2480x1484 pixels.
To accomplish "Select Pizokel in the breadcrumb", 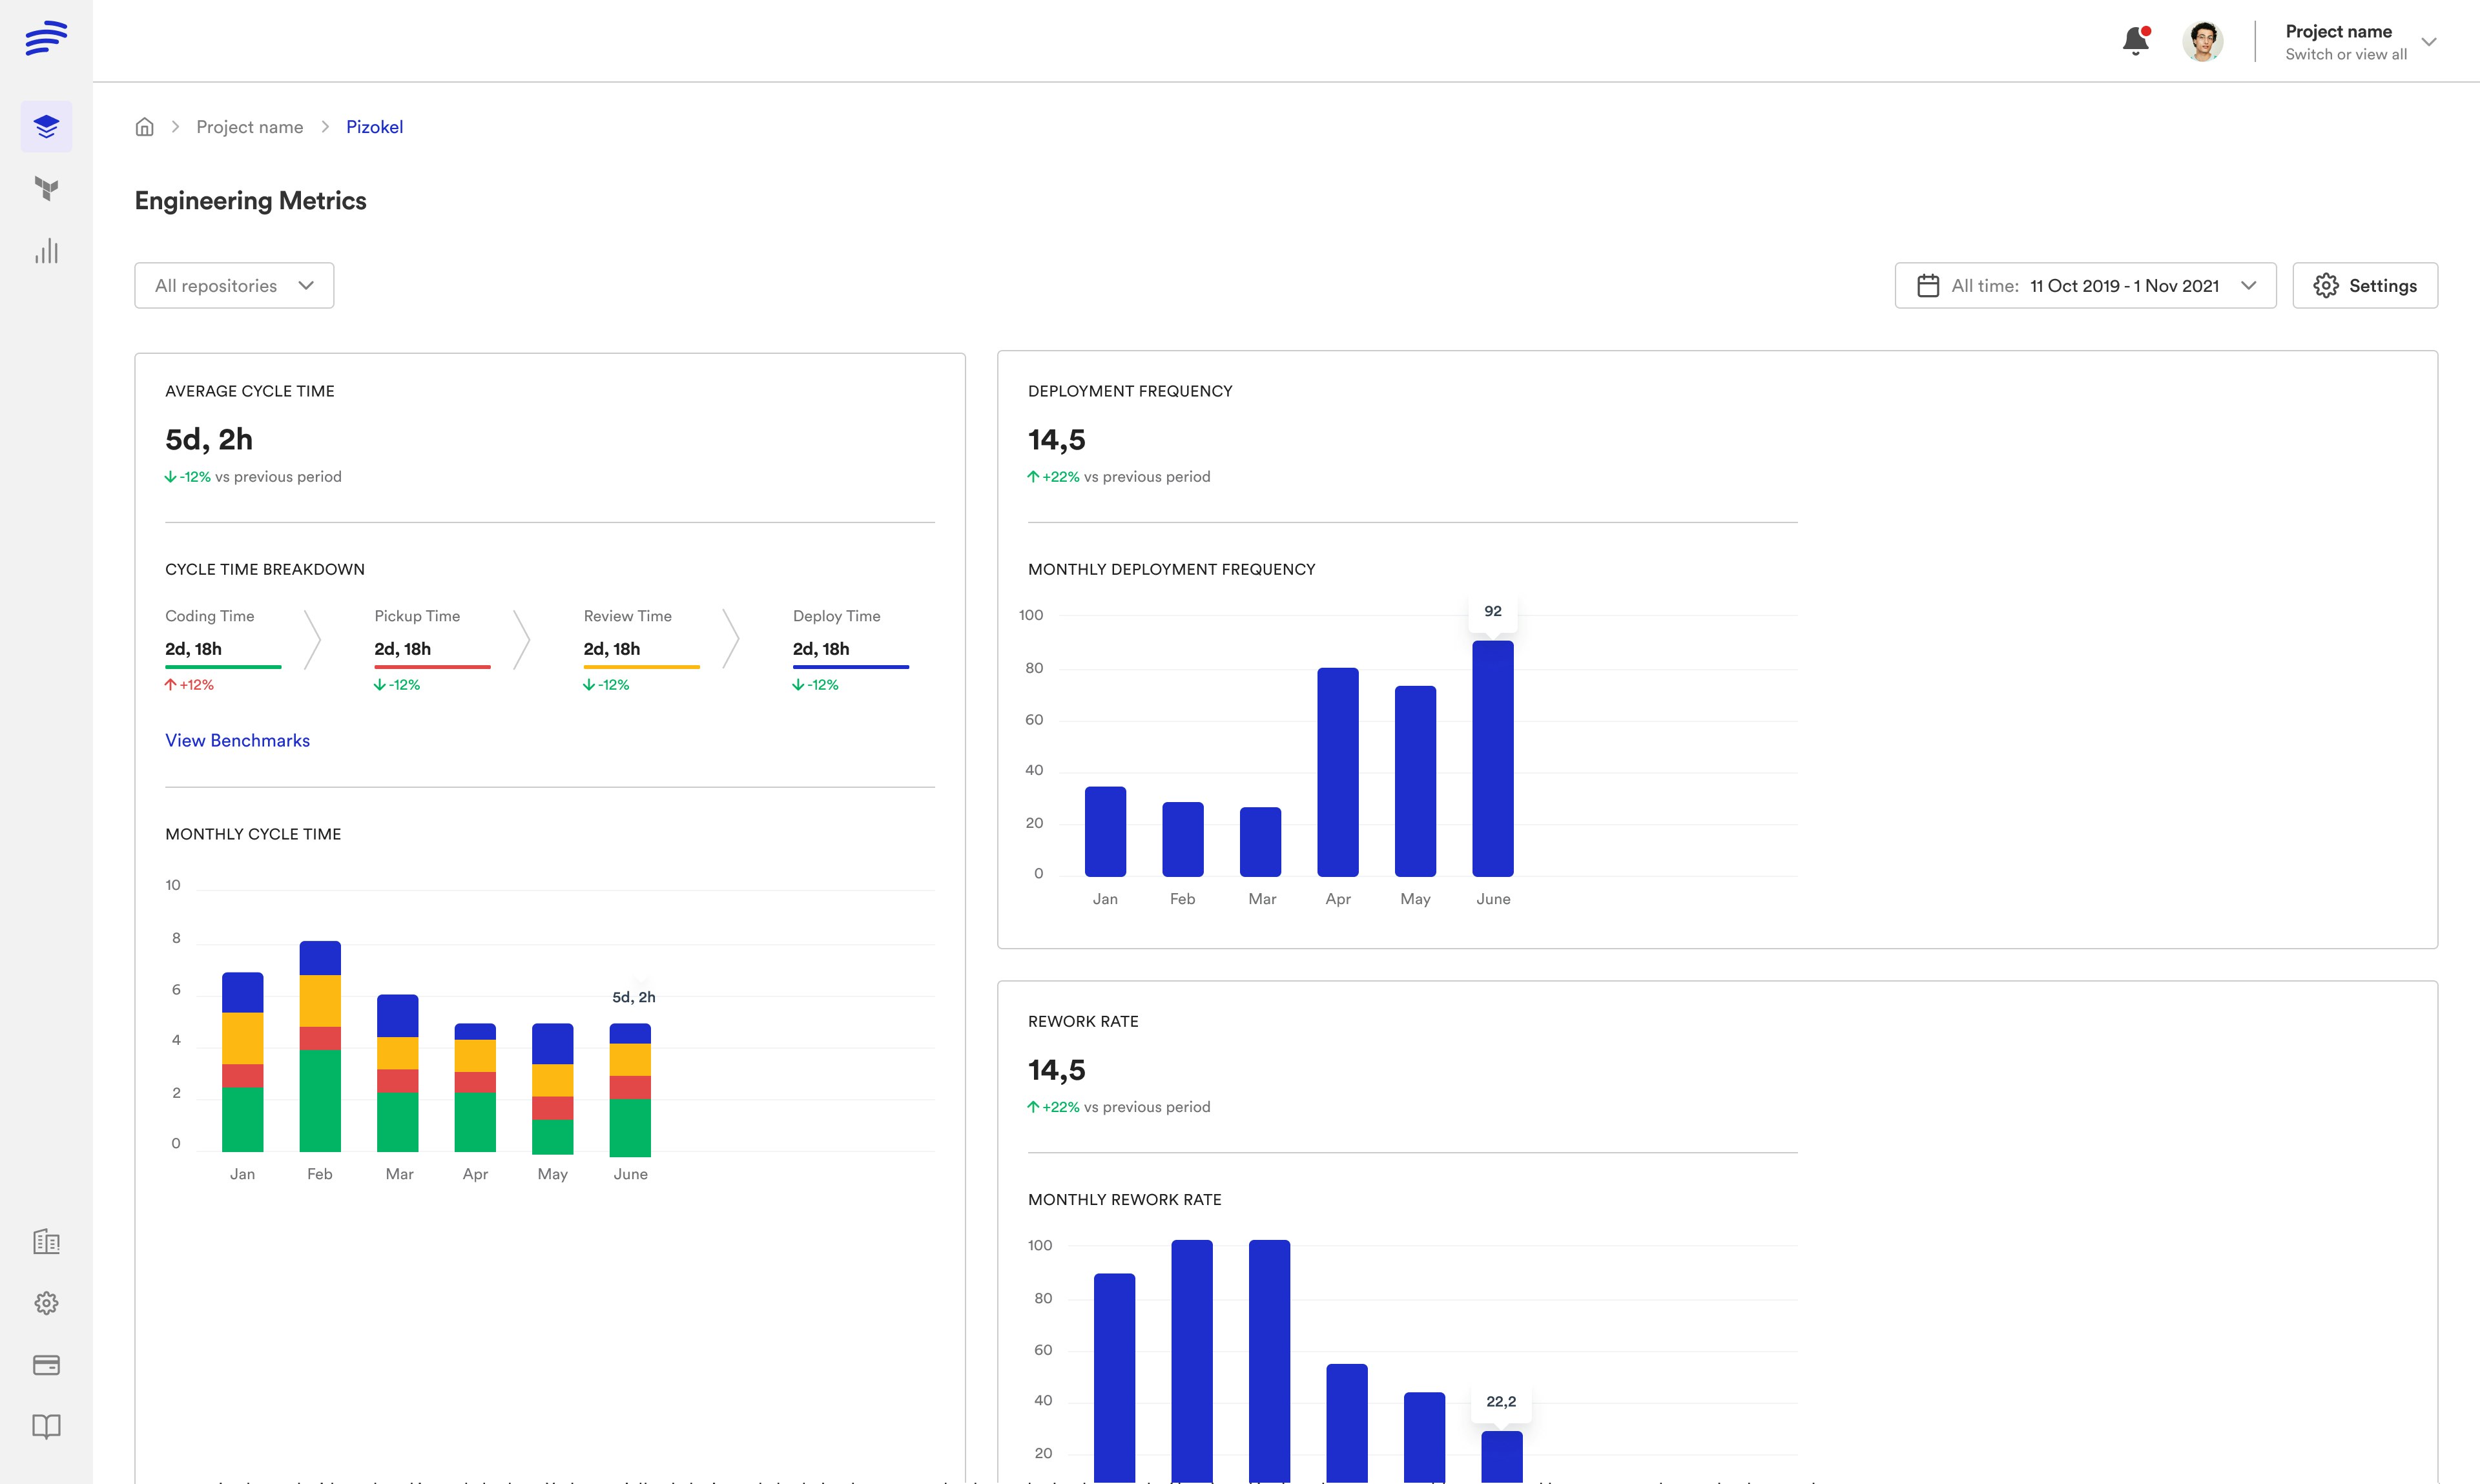I will point(374,126).
